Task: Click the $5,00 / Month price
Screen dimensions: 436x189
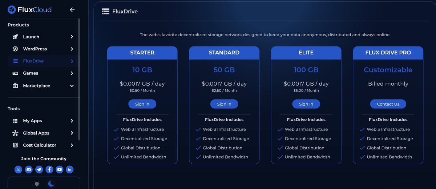Action: 306,91
